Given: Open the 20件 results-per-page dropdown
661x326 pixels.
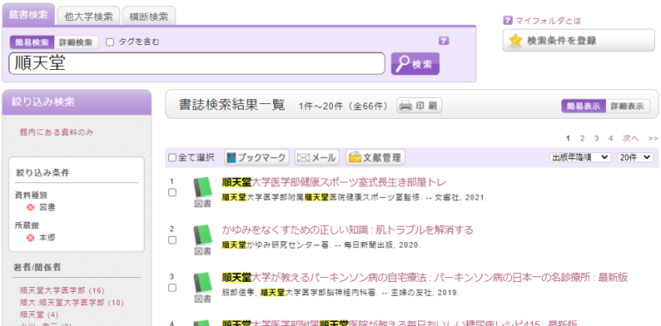Looking at the screenshot, I should click(x=635, y=157).
